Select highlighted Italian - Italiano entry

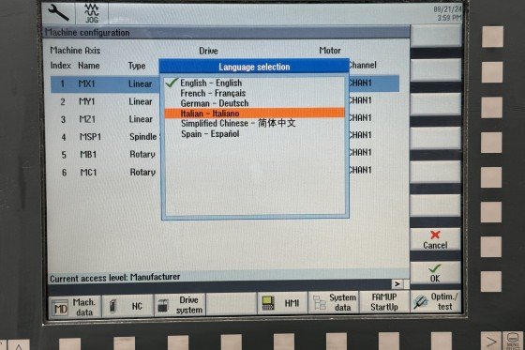click(254, 114)
